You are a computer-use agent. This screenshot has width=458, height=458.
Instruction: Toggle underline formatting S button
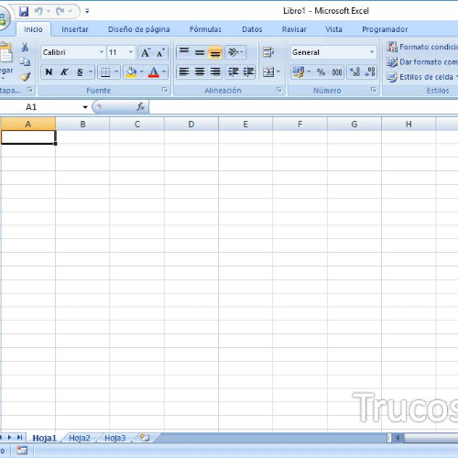pyautogui.click(x=80, y=72)
